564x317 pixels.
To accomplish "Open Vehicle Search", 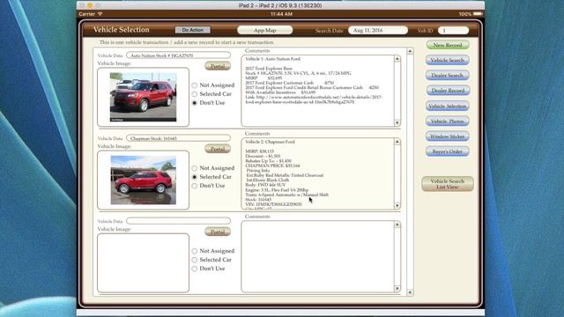I will tap(448, 61).
